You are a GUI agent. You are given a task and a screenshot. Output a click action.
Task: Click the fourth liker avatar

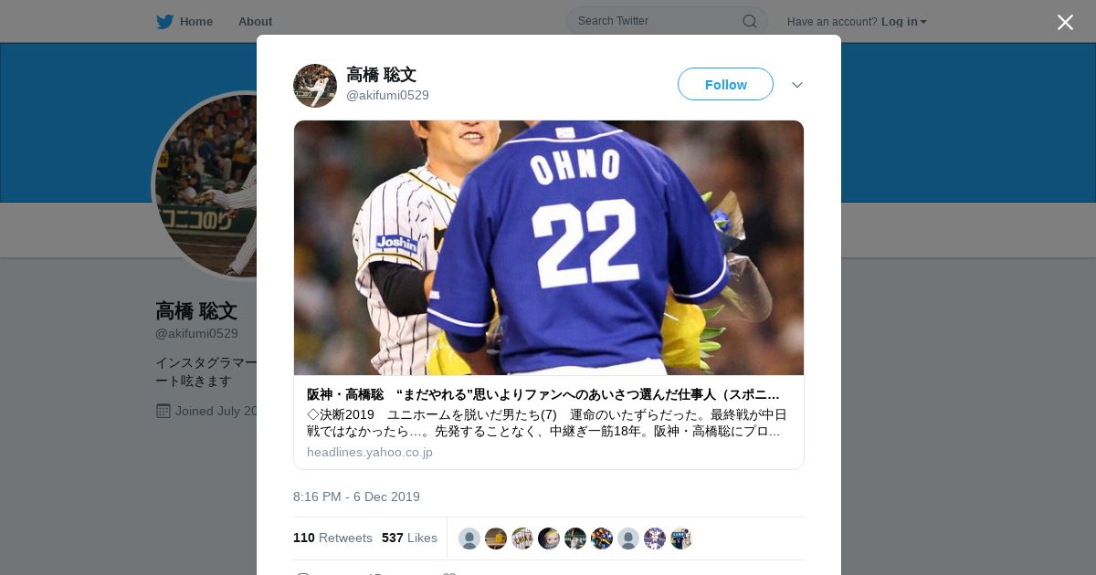coord(549,538)
